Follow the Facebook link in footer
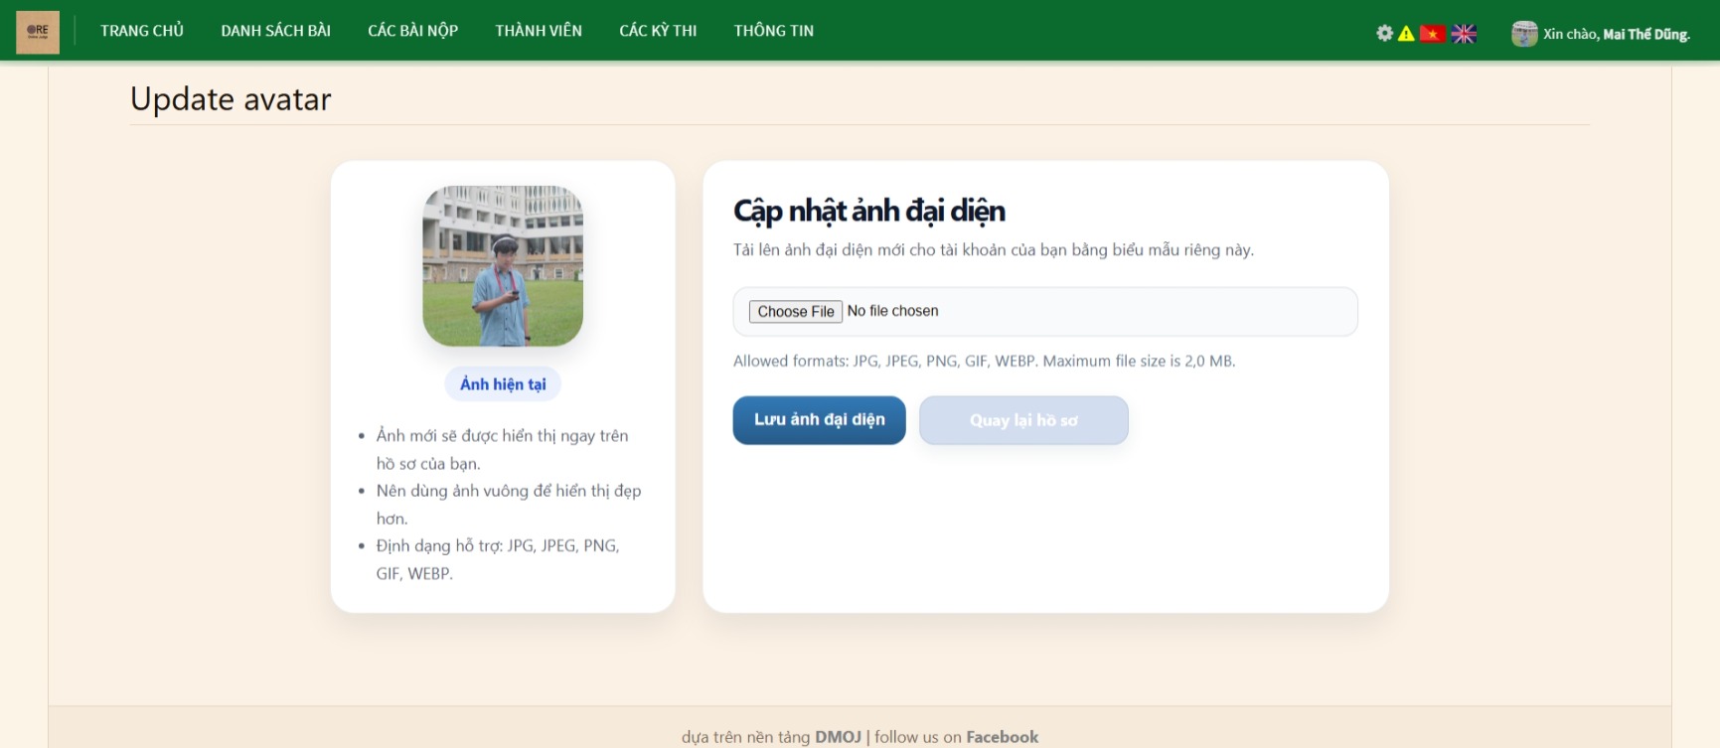Image resolution: width=1720 pixels, height=748 pixels. pos(1002,737)
